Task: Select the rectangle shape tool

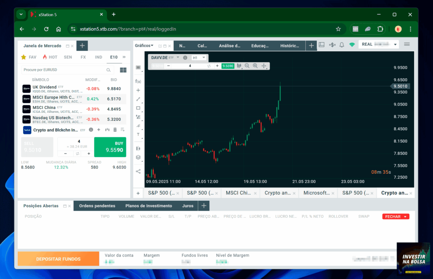Action: pyautogui.click(x=138, y=108)
